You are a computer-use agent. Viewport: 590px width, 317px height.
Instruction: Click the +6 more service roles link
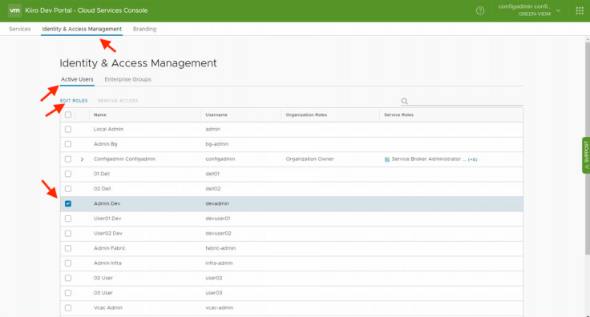pos(473,159)
